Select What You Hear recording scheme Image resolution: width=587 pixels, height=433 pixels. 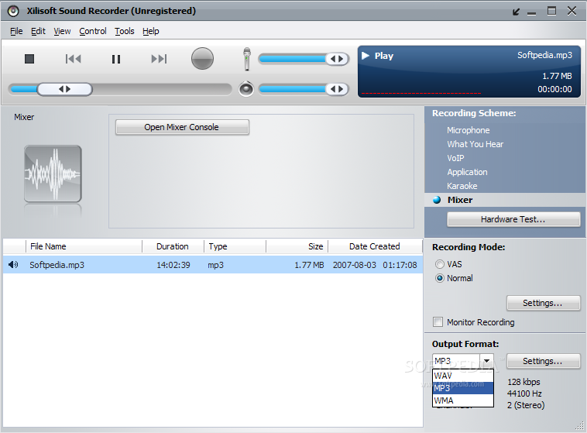[475, 144]
